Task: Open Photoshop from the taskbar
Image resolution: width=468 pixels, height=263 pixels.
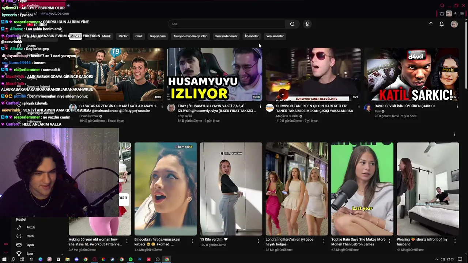Action: point(140,259)
